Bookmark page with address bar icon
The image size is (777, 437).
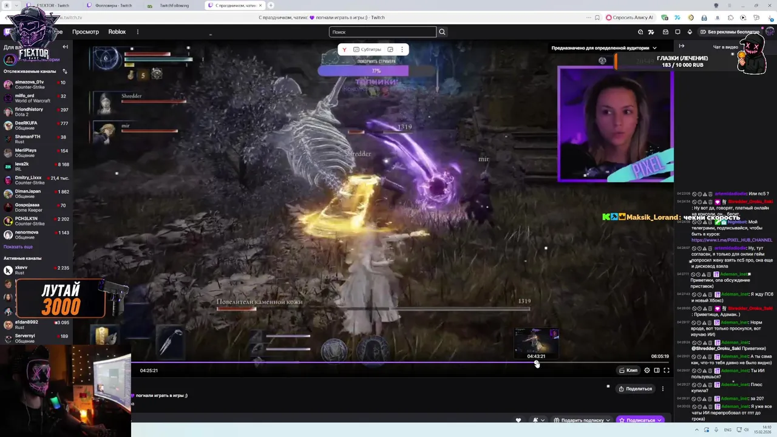(x=597, y=18)
